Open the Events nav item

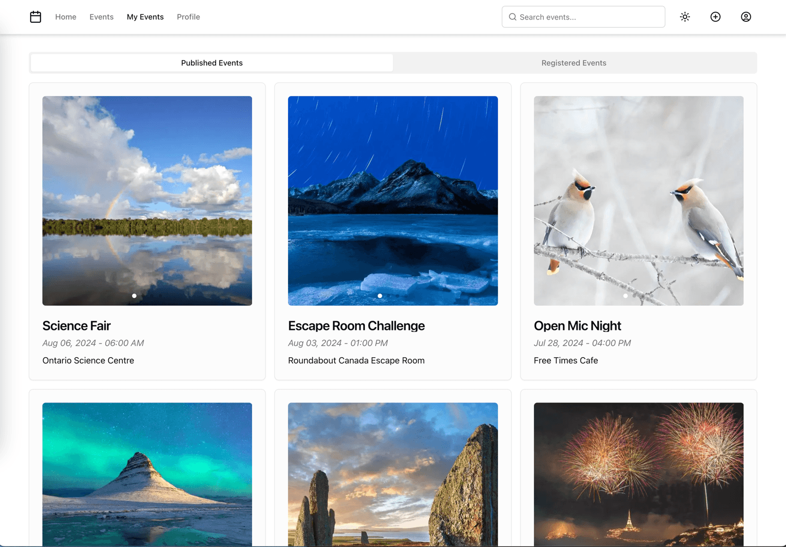coord(101,17)
